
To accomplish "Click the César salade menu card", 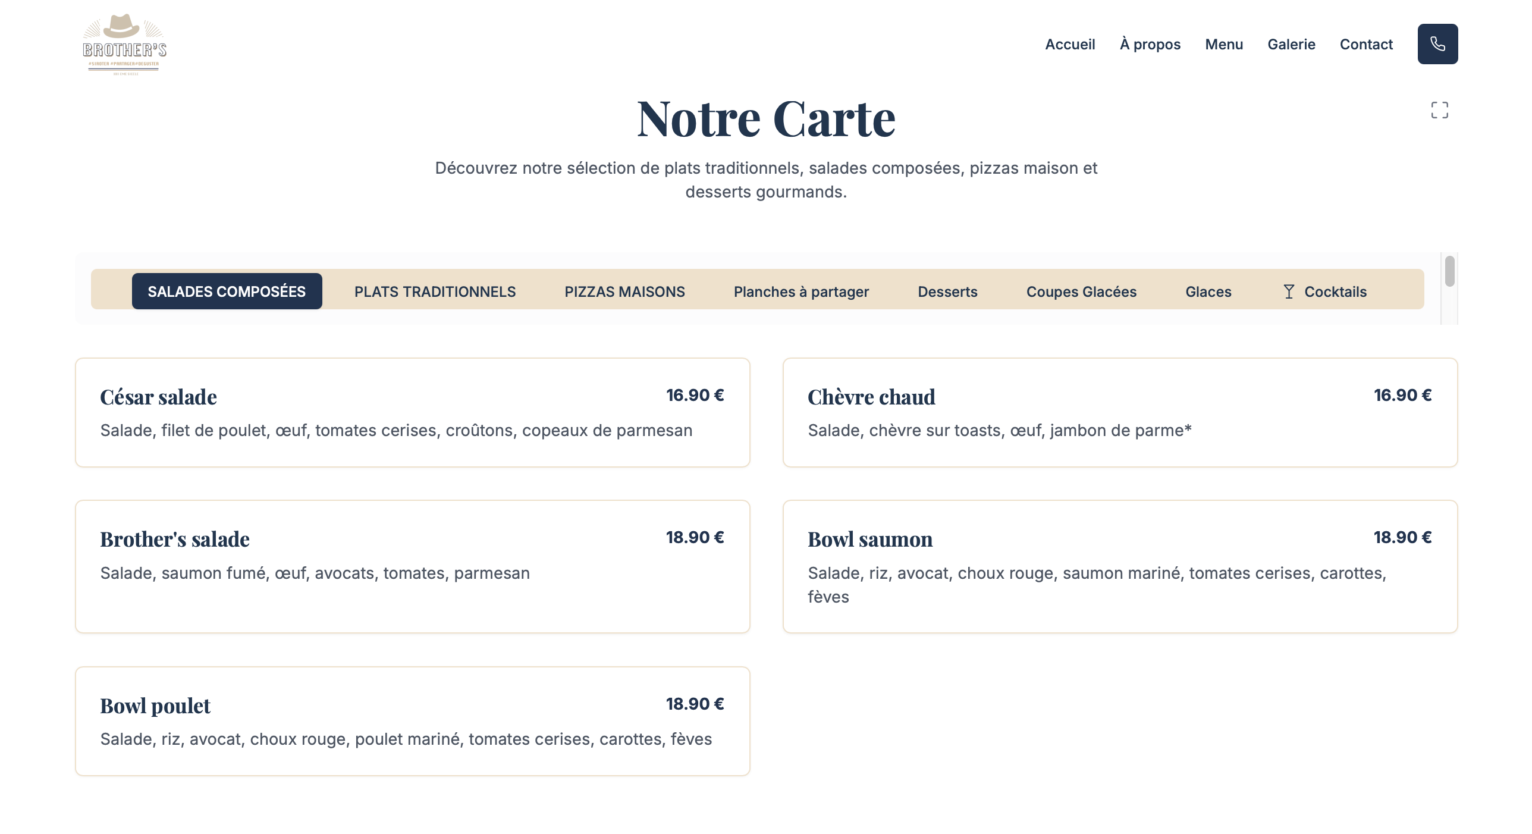I will (x=412, y=412).
